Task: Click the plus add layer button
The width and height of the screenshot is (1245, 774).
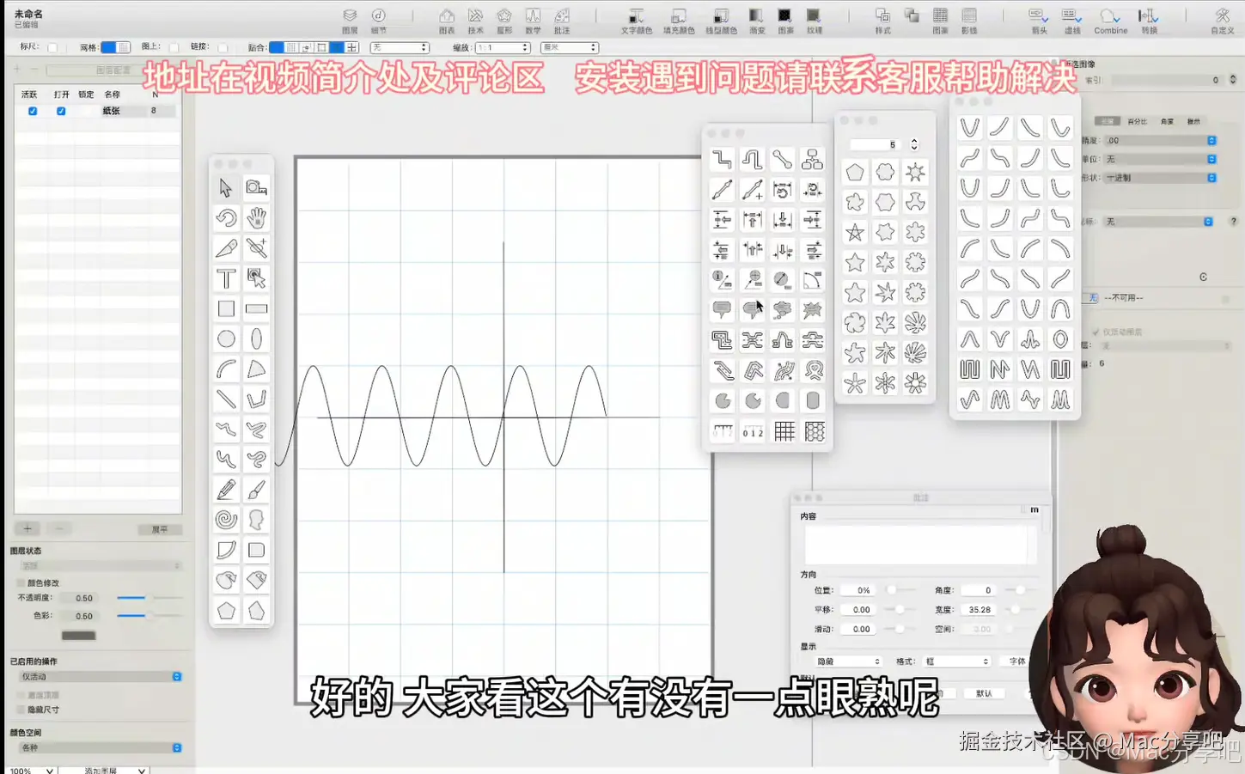Action: pyautogui.click(x=27, y=528)
